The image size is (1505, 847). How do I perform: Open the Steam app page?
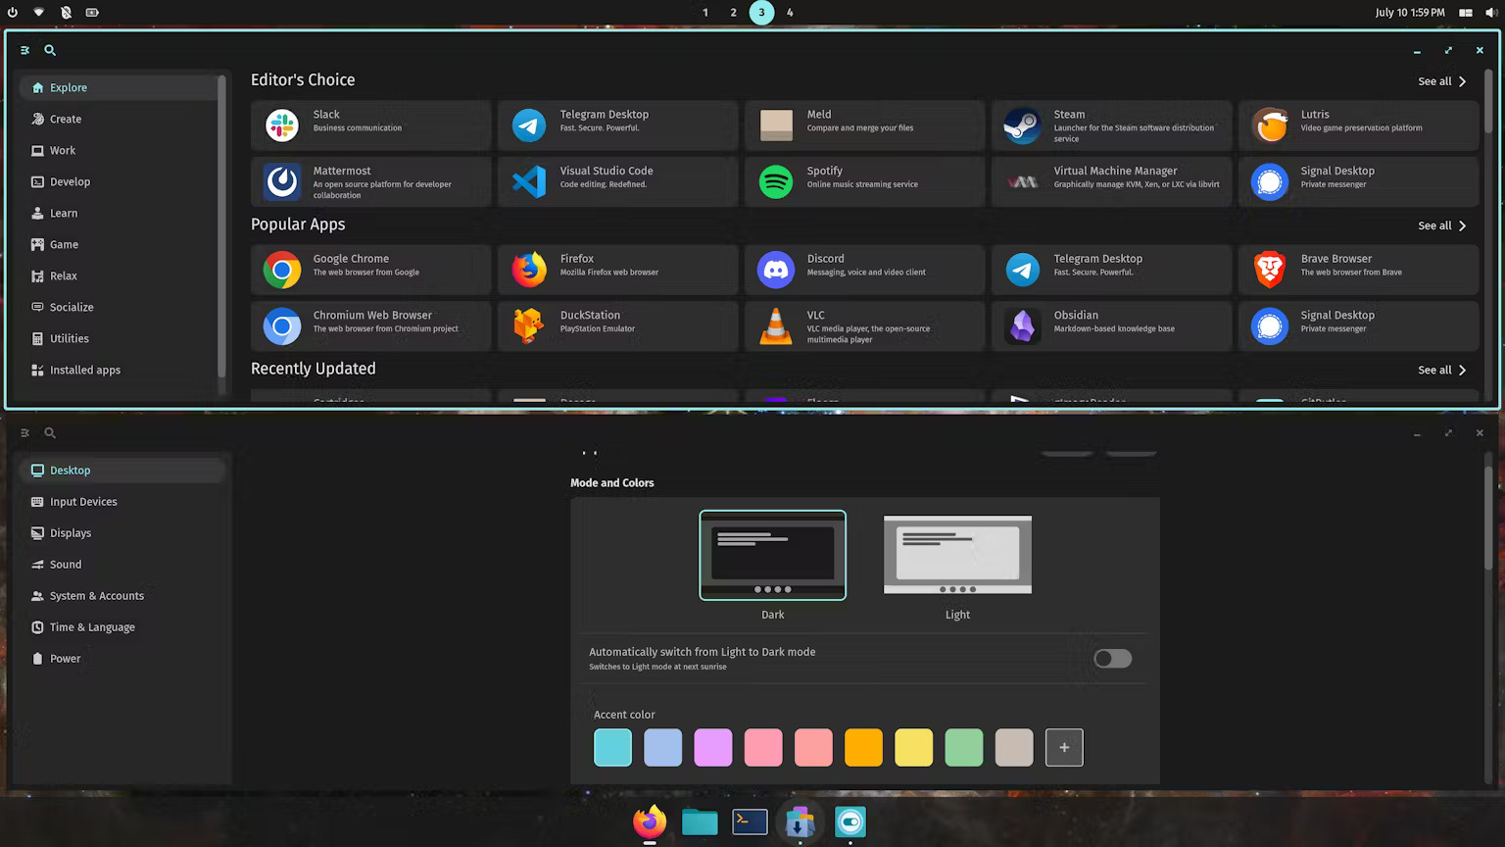pyautogui.click(x=1110, y=125)
